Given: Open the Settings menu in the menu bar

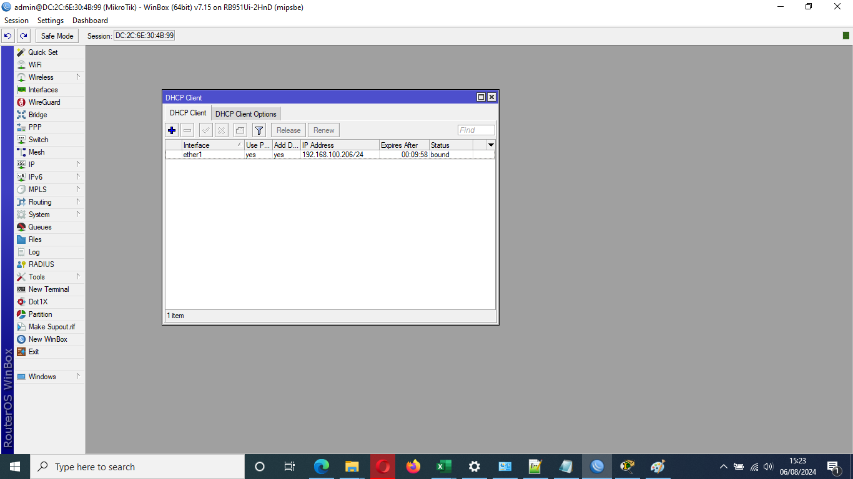Looking at the screenshot, I should coord(51,21).
